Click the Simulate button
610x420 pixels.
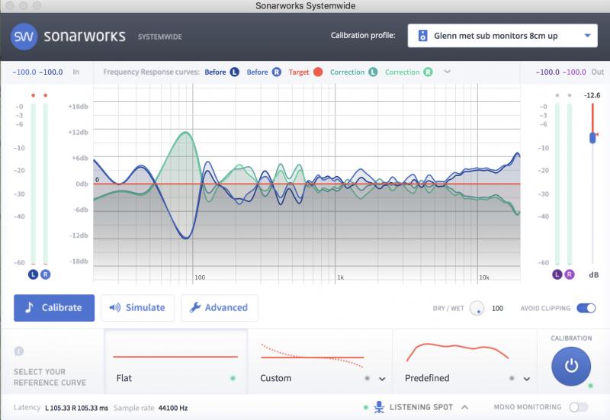coord(138,308)
